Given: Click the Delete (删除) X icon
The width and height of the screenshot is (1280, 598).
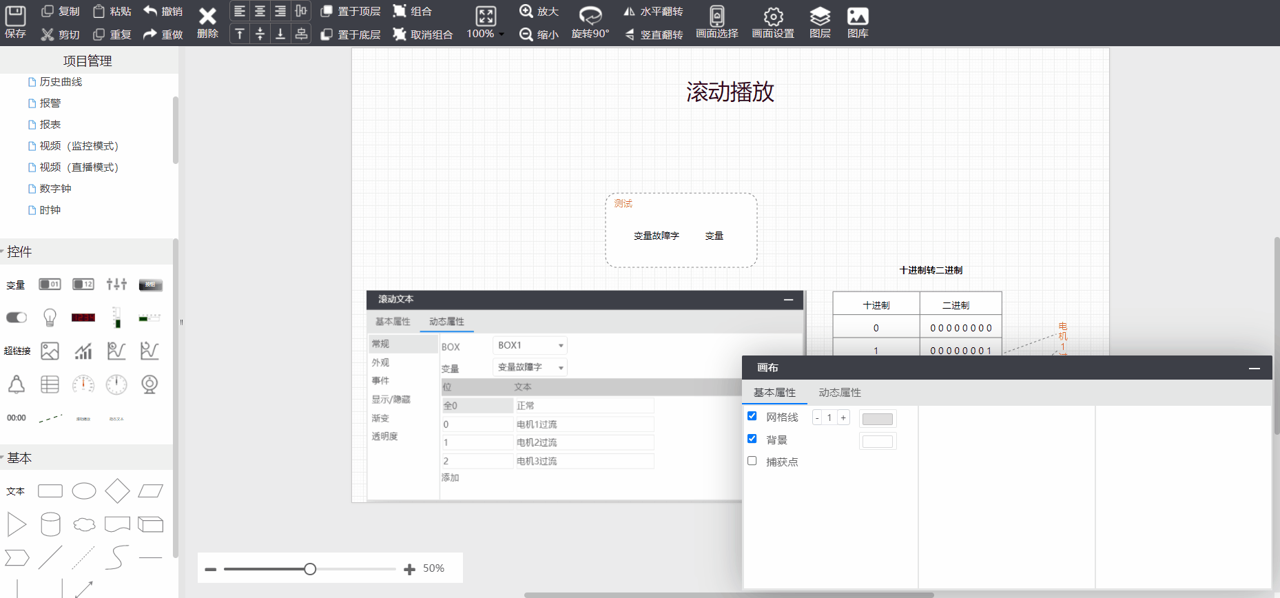Looking at the screenshot, I should (x=207, y=17).
